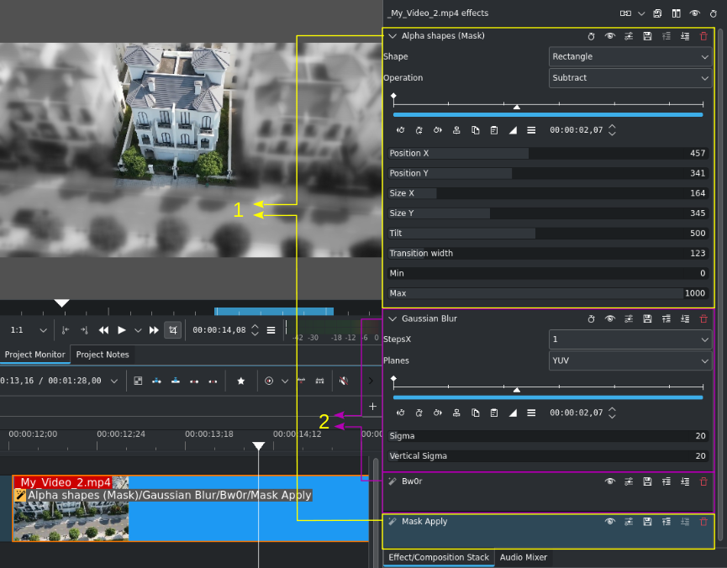
Task: Toggle Mask Apply effect visibility eye
Action: click(x=609, y=522)
